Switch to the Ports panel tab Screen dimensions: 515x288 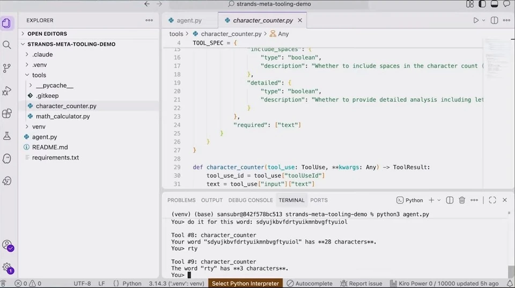tap(319, 200)
